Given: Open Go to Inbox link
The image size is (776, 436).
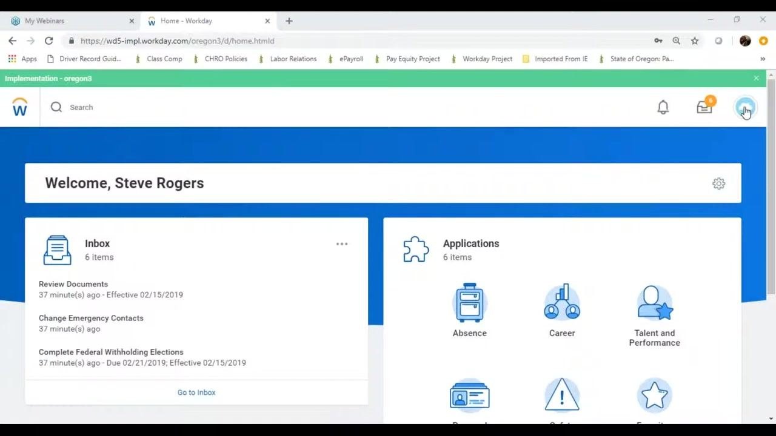Looking at the screenshot, I should click(x=196, y=392).
